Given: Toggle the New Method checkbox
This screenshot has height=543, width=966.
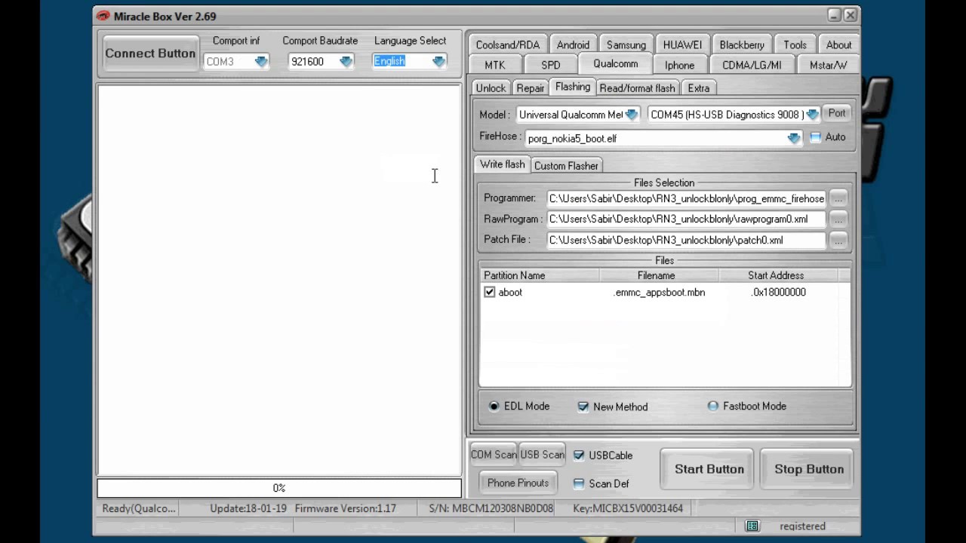Looking at the screenshot, I should pos(583,406).
